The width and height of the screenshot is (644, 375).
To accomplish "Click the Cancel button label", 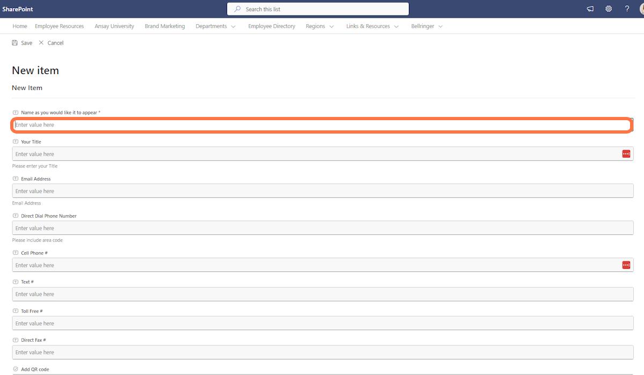I will (55, 43).
